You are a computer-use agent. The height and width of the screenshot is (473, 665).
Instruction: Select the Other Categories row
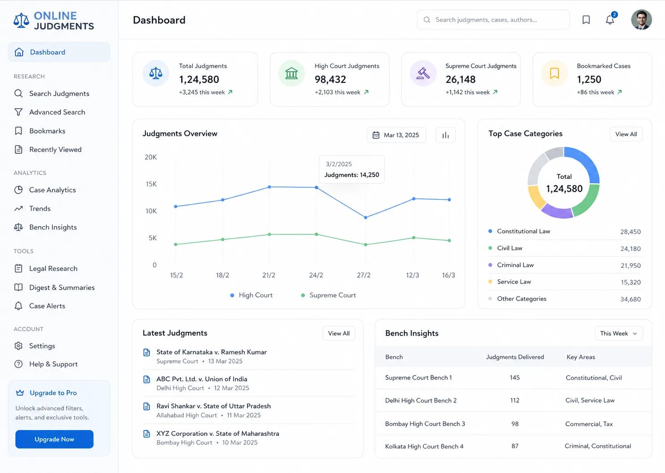click(564, 299)
